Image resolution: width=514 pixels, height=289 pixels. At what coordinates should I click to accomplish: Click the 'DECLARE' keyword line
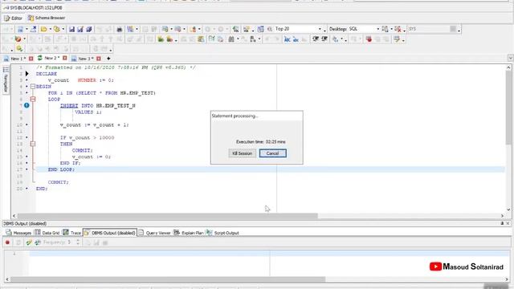47,74
